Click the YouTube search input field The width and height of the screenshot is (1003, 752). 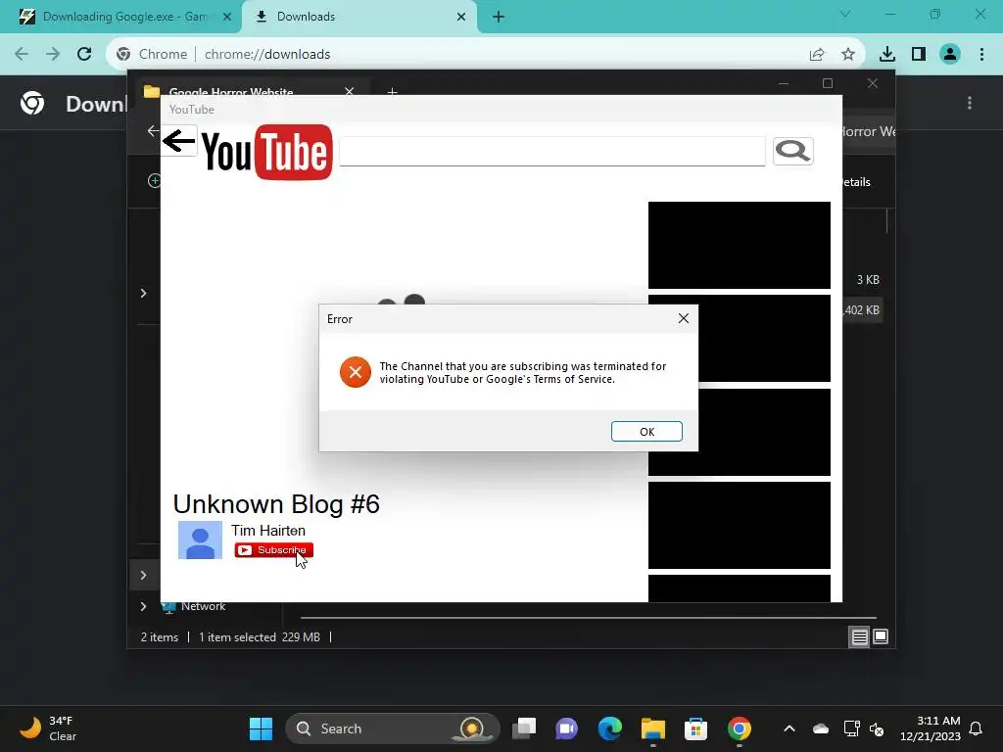click(552, 152)
